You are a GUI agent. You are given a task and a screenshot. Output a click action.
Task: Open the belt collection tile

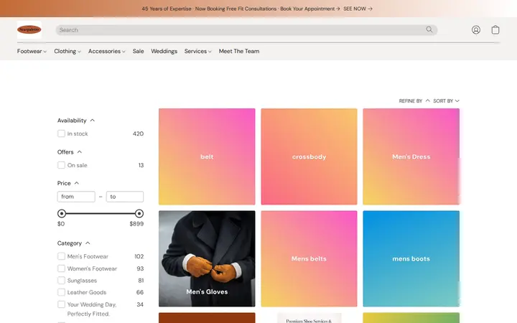click(x=207, y=156)
